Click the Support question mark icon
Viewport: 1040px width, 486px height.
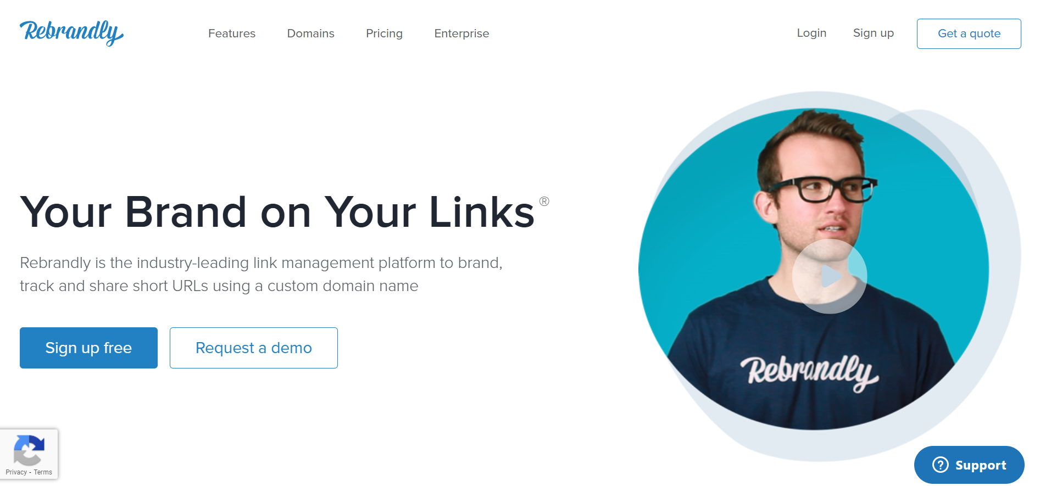941,465
